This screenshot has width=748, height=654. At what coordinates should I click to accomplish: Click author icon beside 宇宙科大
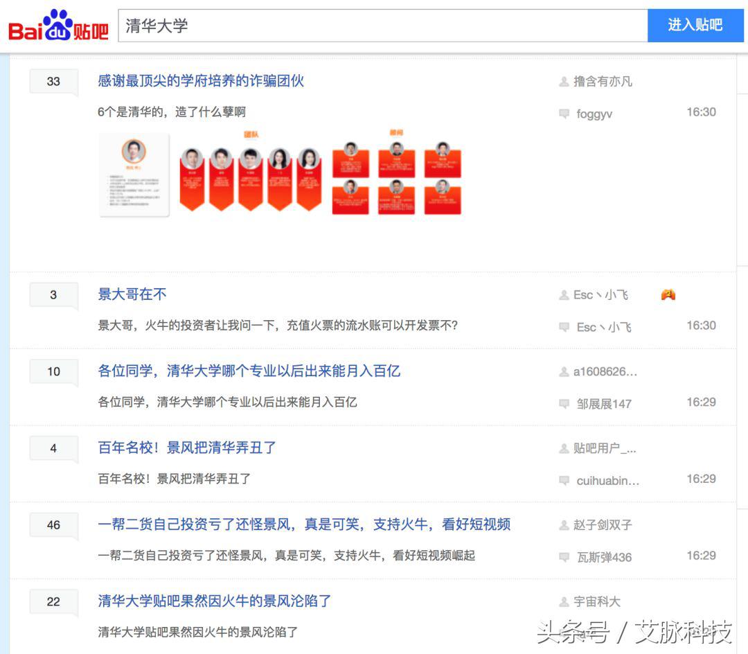[564, 602]
